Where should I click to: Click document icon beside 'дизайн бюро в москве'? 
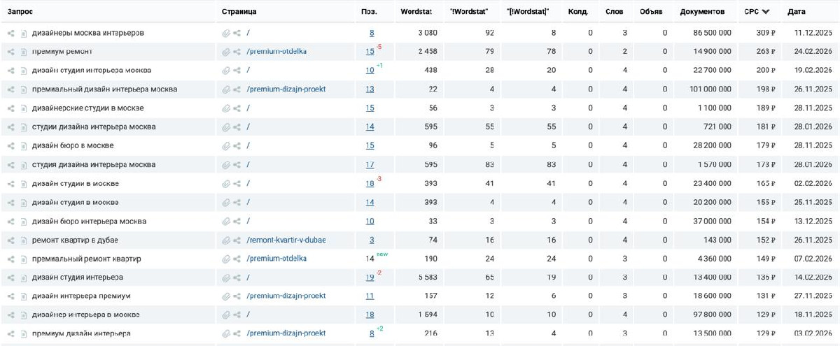pos(23,146)
